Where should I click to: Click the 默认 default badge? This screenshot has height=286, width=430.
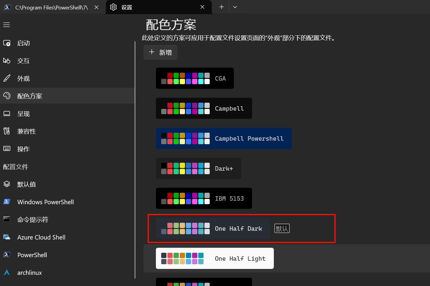282,228
